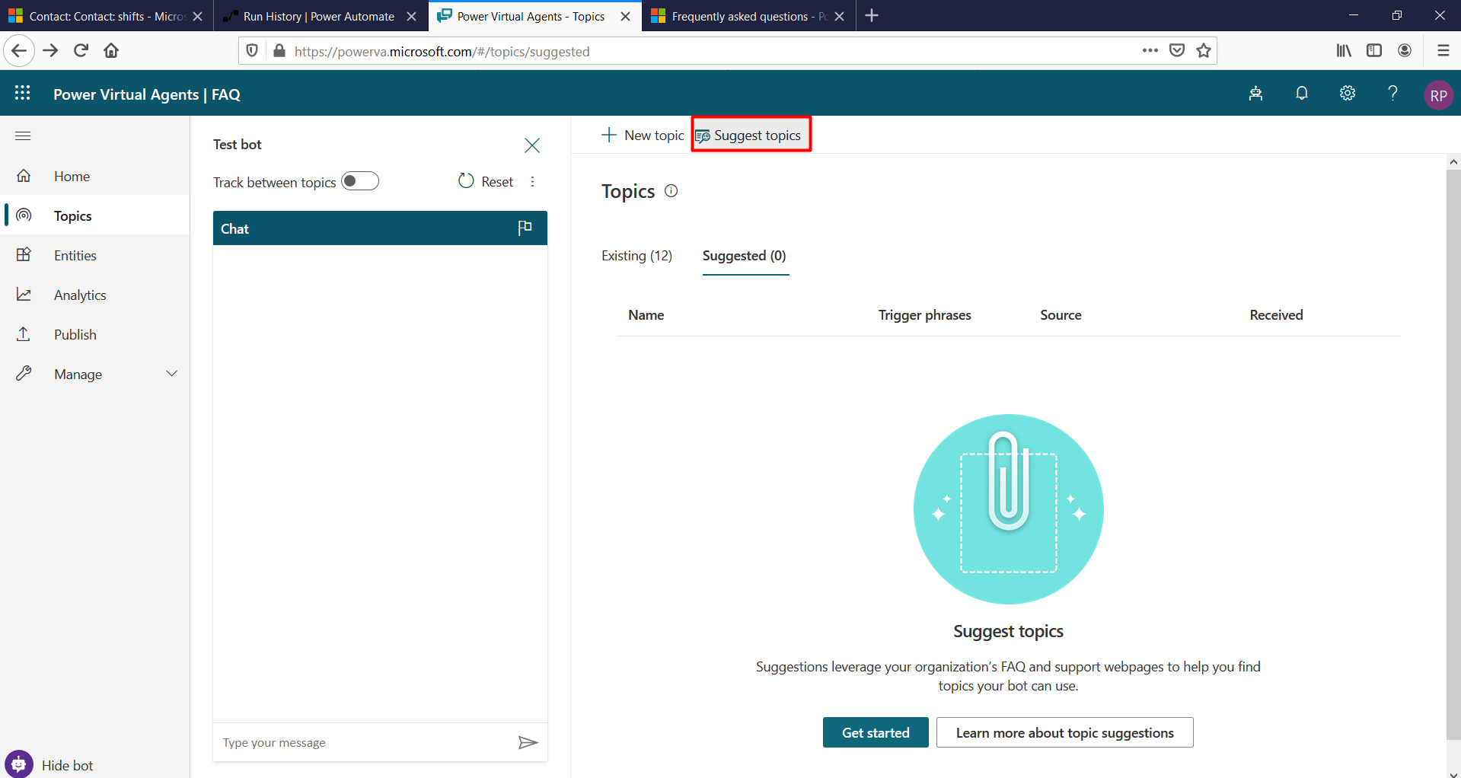
Task: Open the app launcher waffle icon
Action: (x=23, y=93)
